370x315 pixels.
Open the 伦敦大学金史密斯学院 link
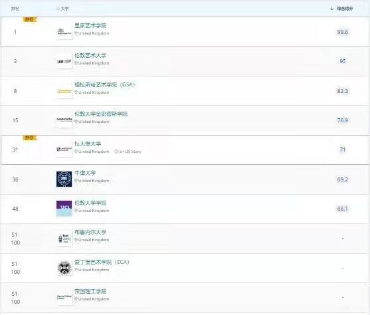click(101, 114)
